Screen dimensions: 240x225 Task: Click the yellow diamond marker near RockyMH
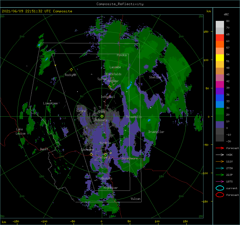[71, 70]
